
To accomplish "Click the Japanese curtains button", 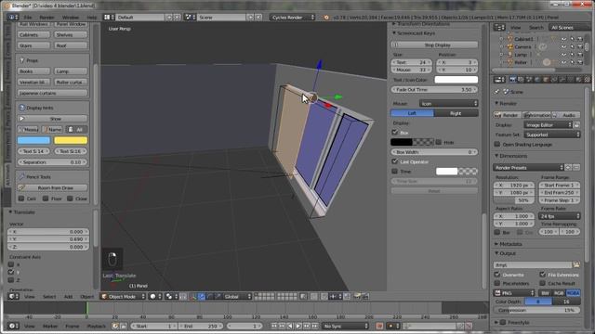I will coord(52,93).
